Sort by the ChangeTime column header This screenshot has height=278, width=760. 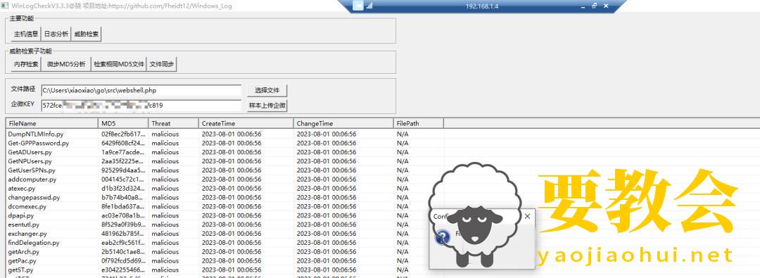pyautogui.click(x=343, y=123)
